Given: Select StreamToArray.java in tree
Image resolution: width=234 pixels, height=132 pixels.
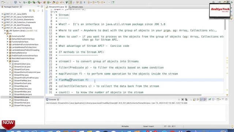Looking at the screenshot, I should pyautogui.click(x=22, y=106).
